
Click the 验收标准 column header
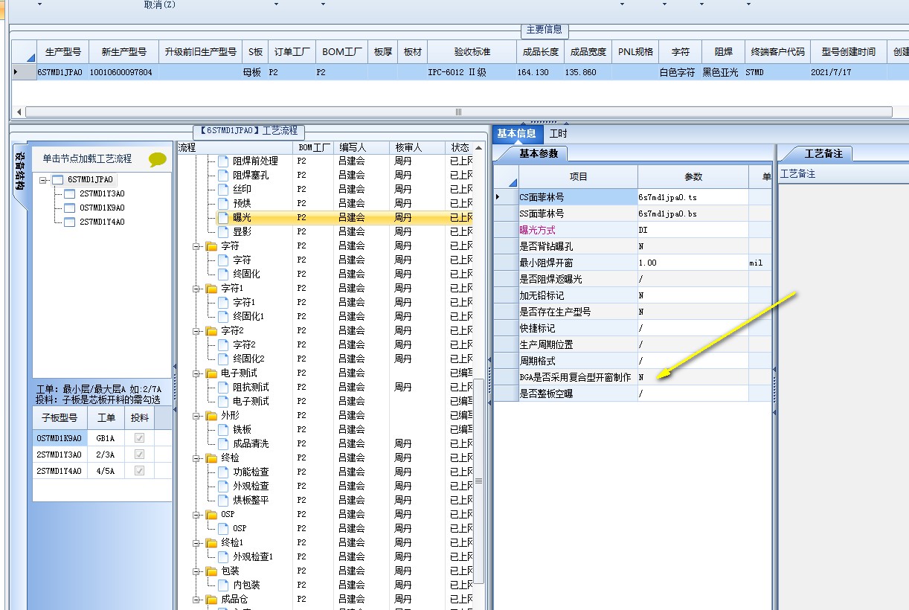472,52
